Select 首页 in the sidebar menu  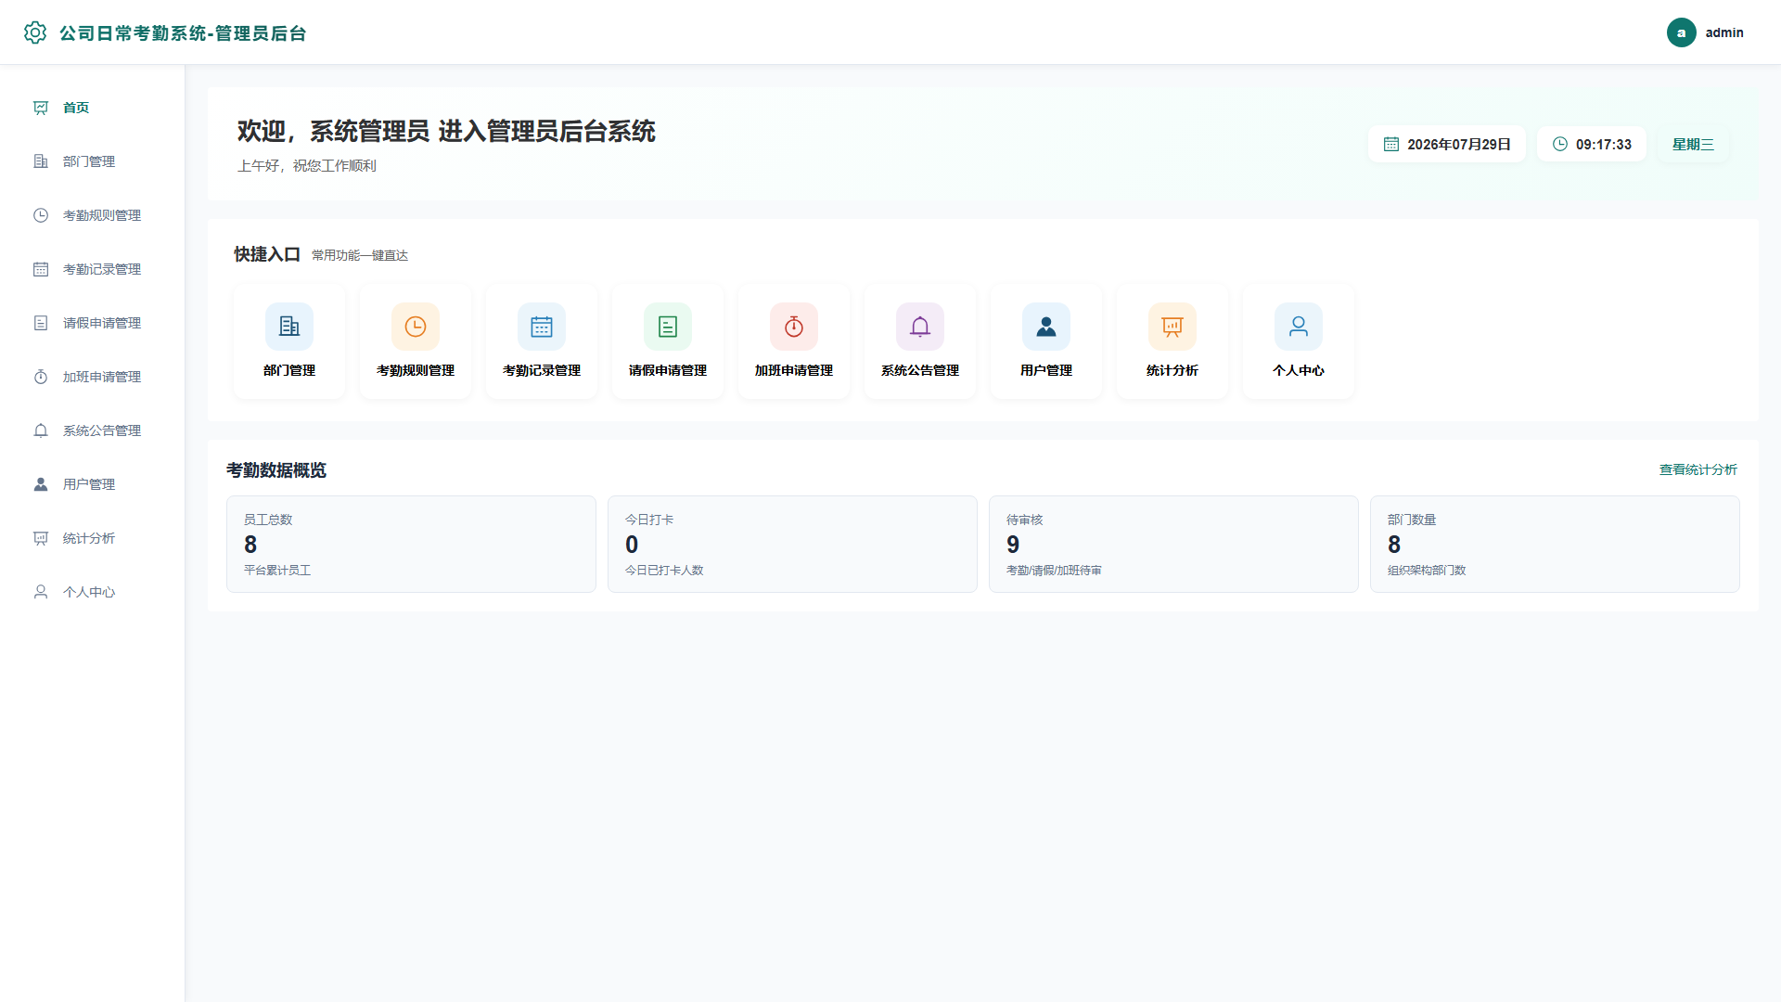click(93, 108)
